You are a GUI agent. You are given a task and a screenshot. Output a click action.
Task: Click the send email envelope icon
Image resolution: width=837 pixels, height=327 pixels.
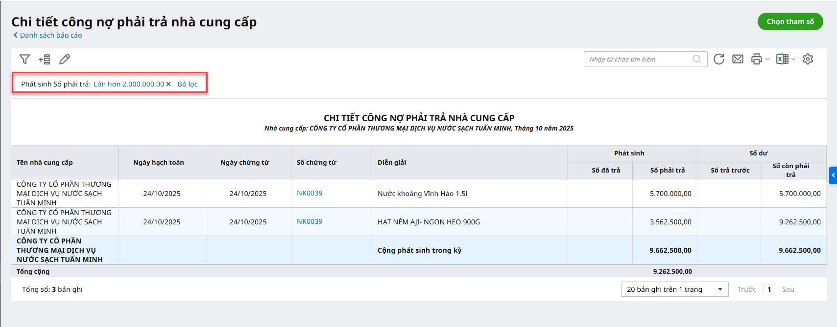click(x=738, y=59)
